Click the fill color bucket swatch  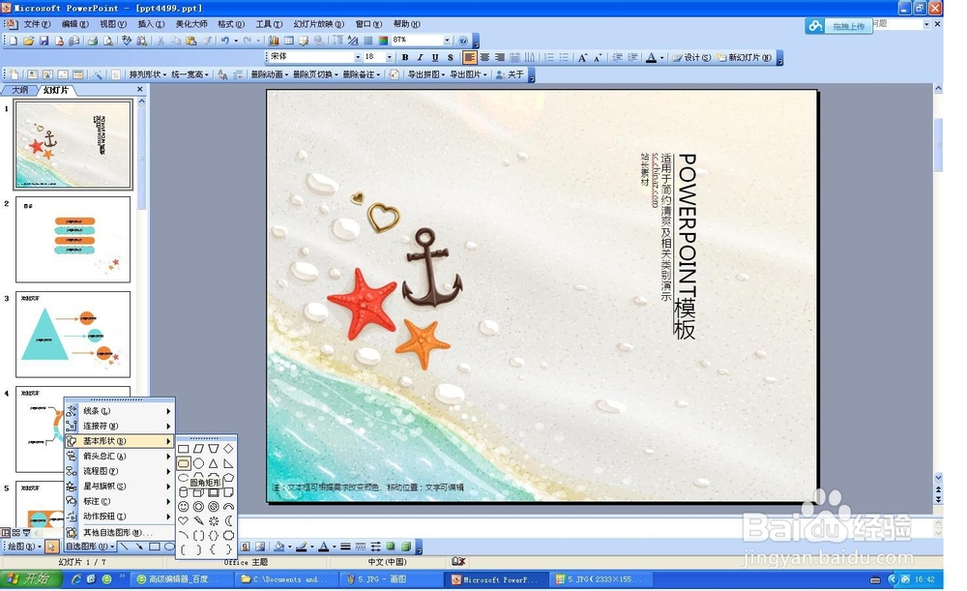point(279,547)
